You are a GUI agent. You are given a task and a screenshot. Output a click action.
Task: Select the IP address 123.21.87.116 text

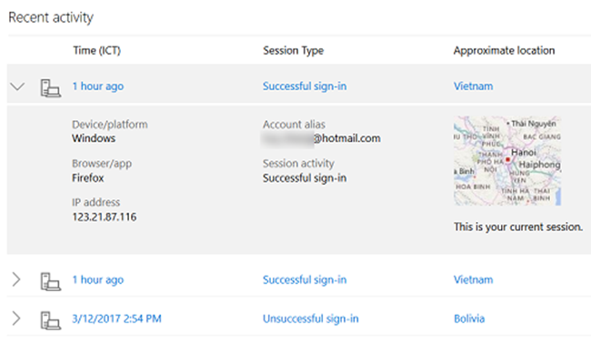(x=105, y=217)
